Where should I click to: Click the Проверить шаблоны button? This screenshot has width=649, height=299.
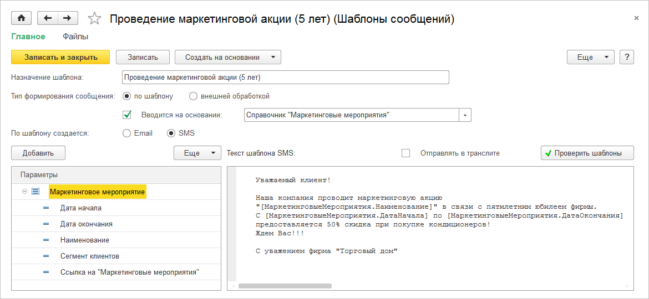click(x=587, y=153)
